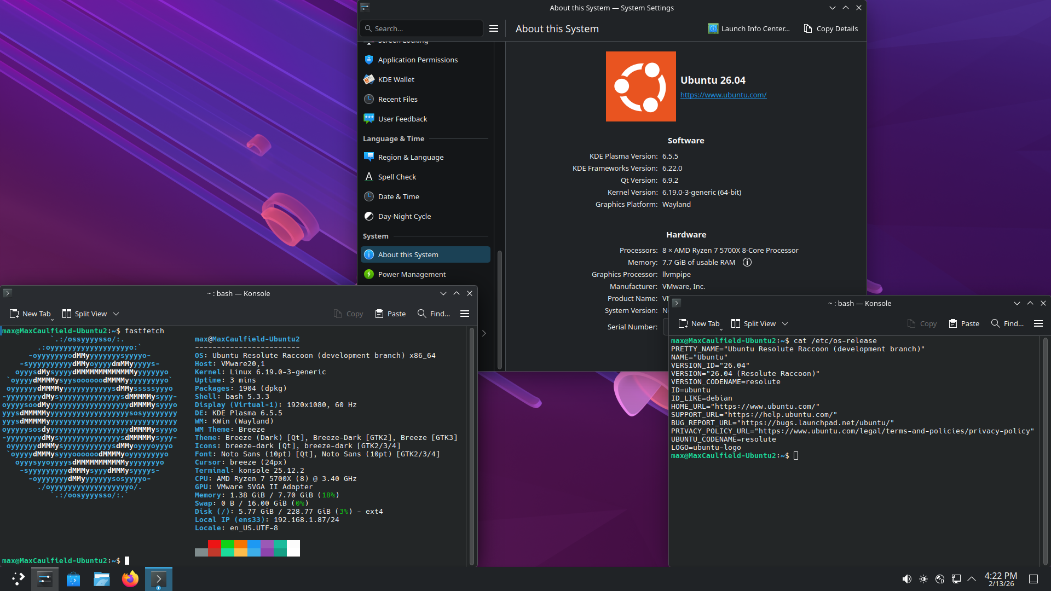Expand Split View dropdown in left Konsole
This screenshot has height=591, width=1051.
pyautogui.click(x=116, y=314)
